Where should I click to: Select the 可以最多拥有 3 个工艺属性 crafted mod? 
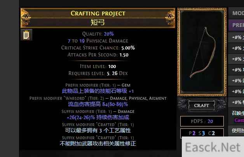[x=98, y=131]
